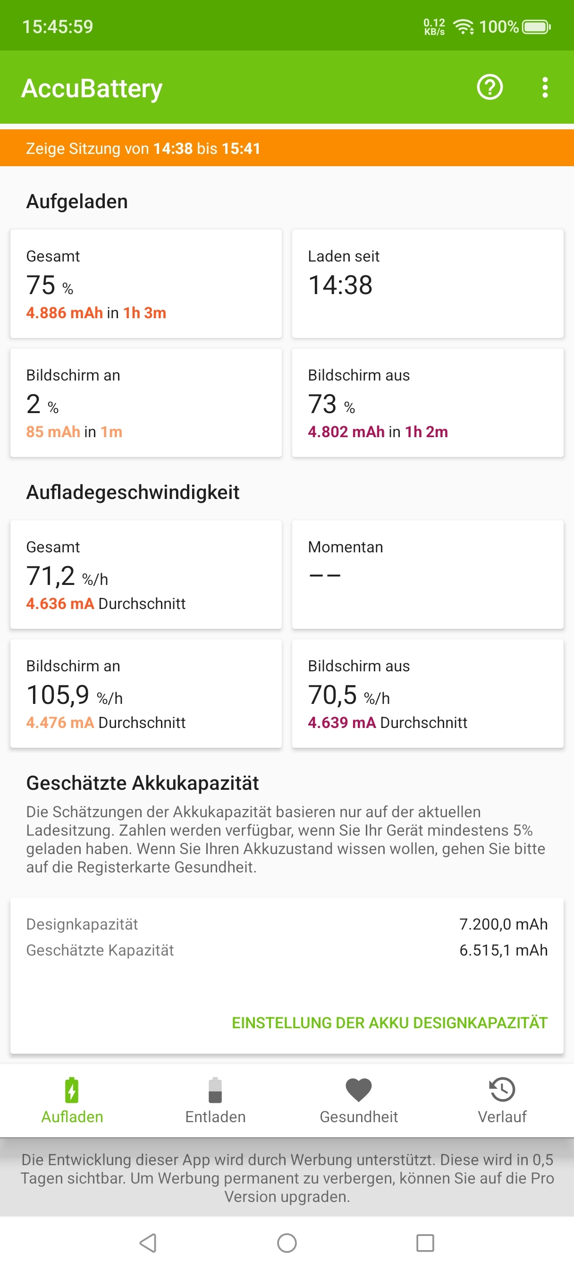
Task: Tap the battery icon in status bar
Action: [x=536, y=26]
